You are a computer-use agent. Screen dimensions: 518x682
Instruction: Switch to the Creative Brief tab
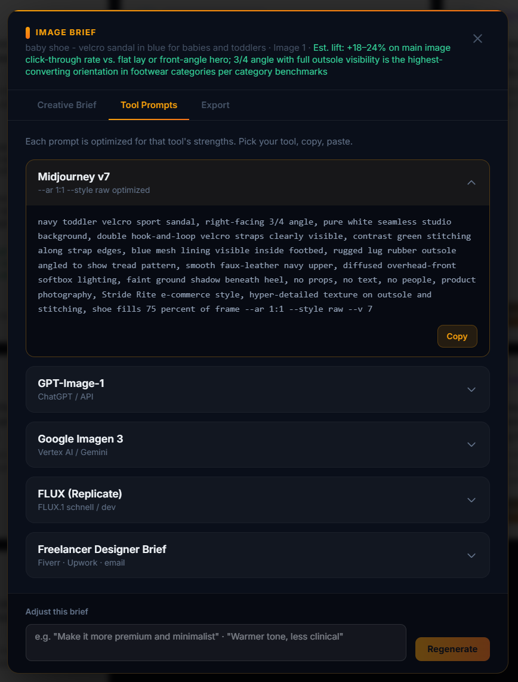click(67, 105)
